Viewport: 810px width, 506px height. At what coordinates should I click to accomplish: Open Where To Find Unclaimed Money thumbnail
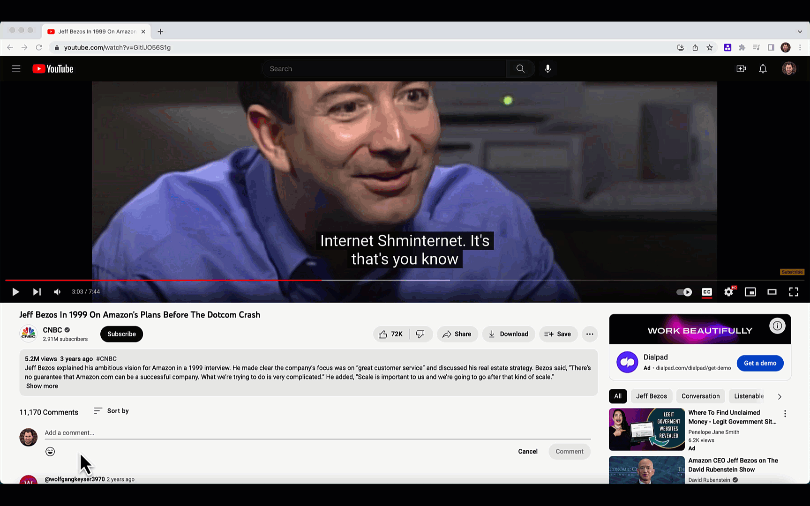coord(647,430)
